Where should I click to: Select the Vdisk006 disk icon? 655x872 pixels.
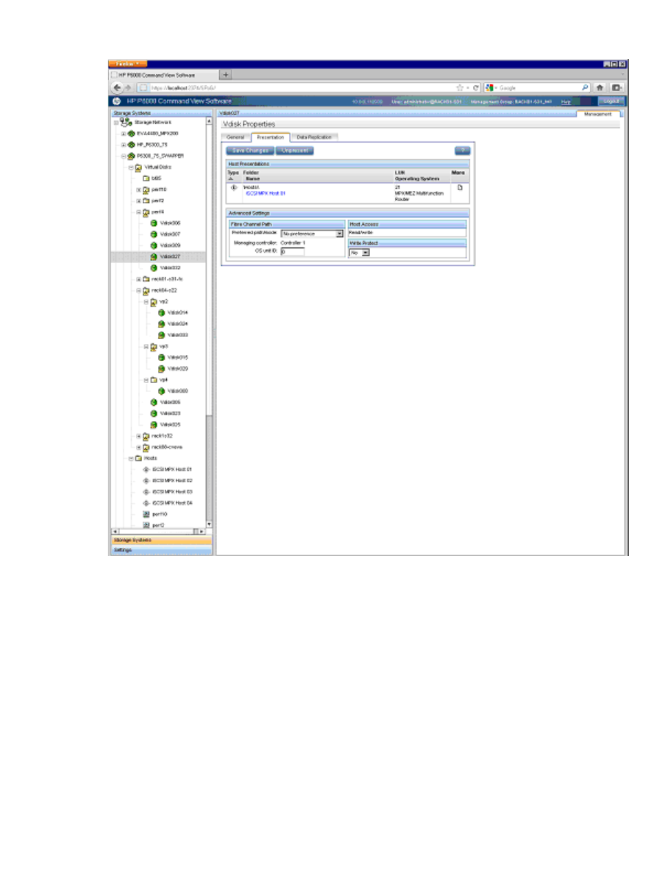tap(154, 223)
